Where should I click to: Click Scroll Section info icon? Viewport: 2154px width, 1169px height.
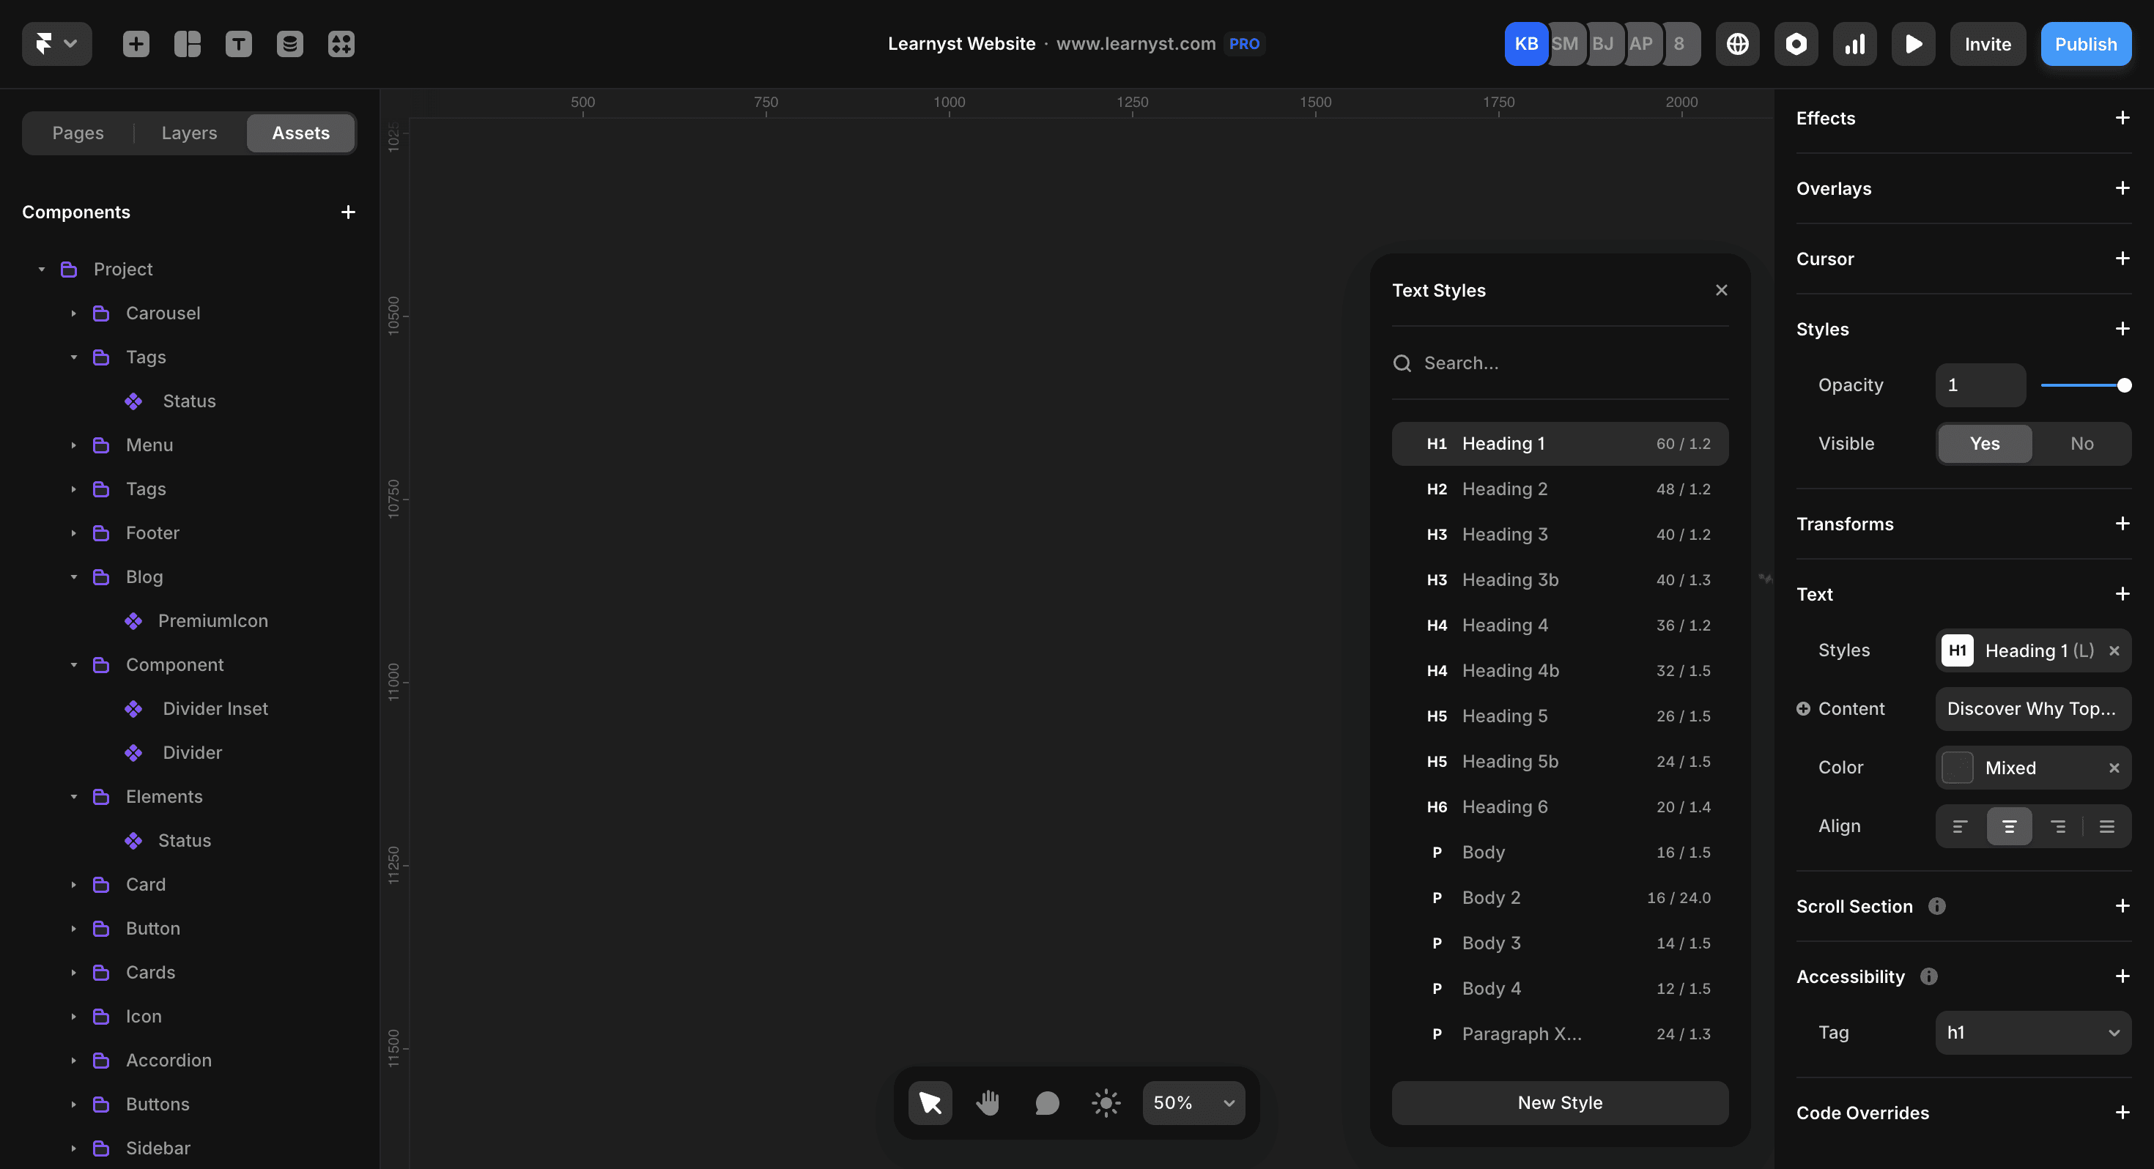1936,907
